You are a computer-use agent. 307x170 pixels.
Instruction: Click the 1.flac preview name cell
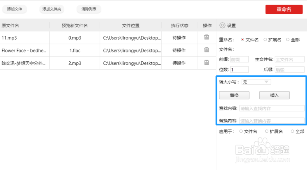coord(75,50)
